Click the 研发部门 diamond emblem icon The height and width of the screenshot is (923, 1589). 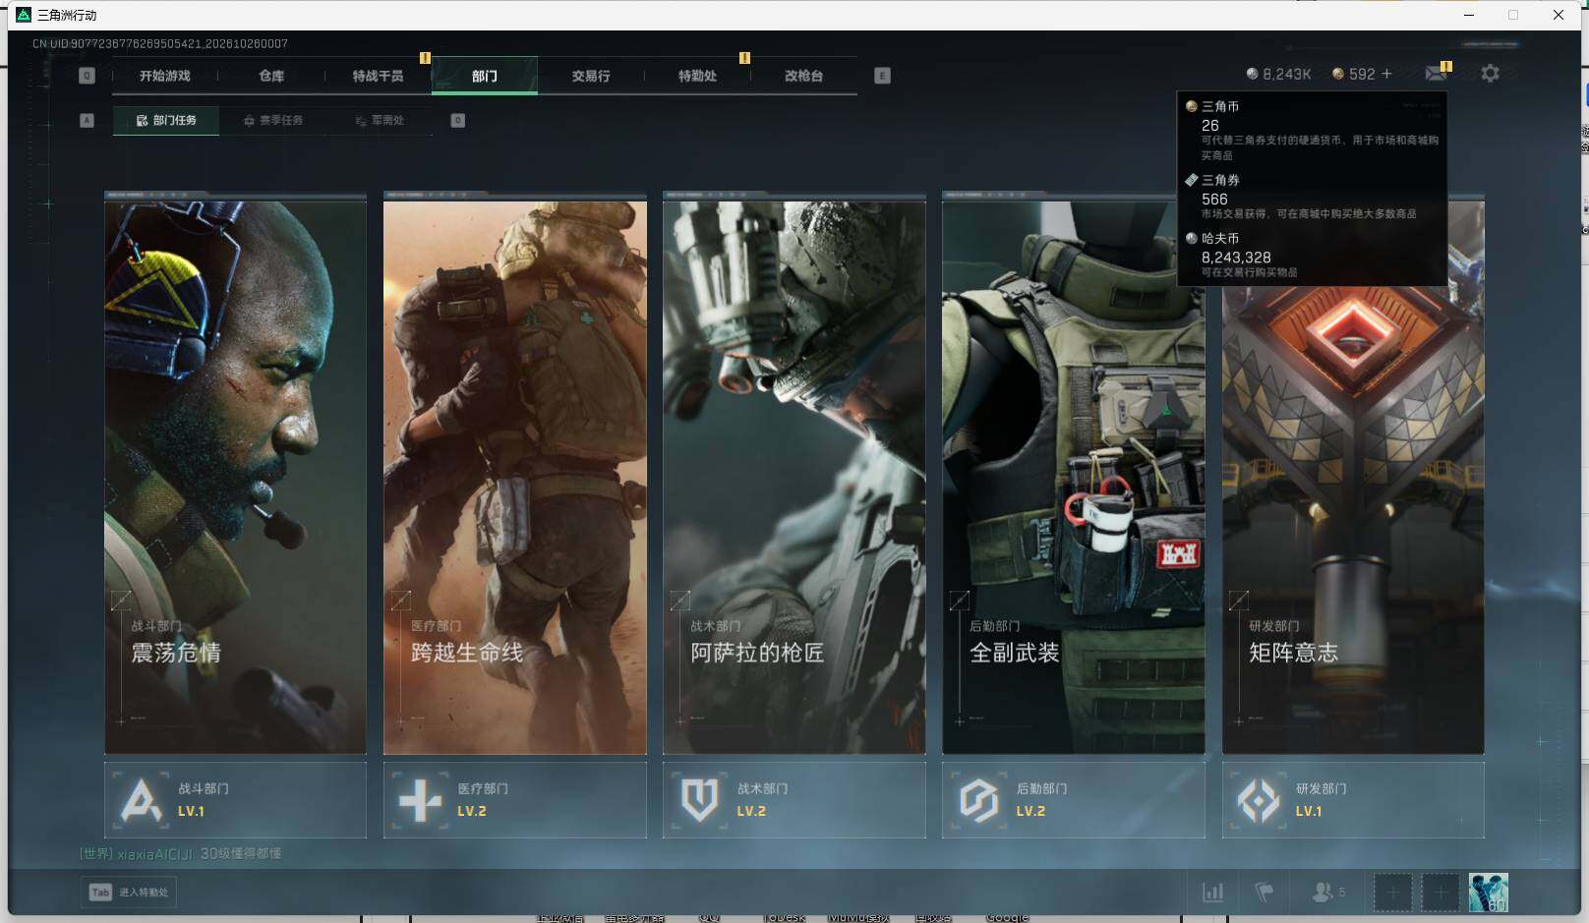pos(1259,800)
